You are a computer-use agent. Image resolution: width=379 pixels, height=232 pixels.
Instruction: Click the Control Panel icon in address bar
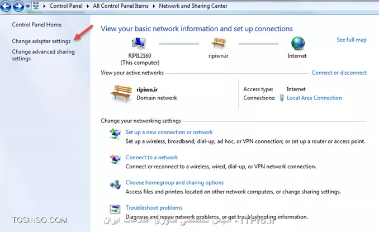(x=36, y=6)
